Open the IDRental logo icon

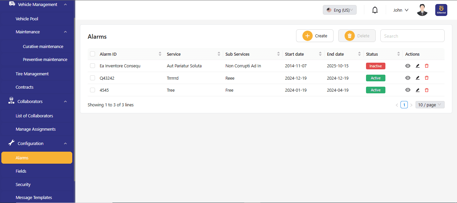(x=441, y=10)
